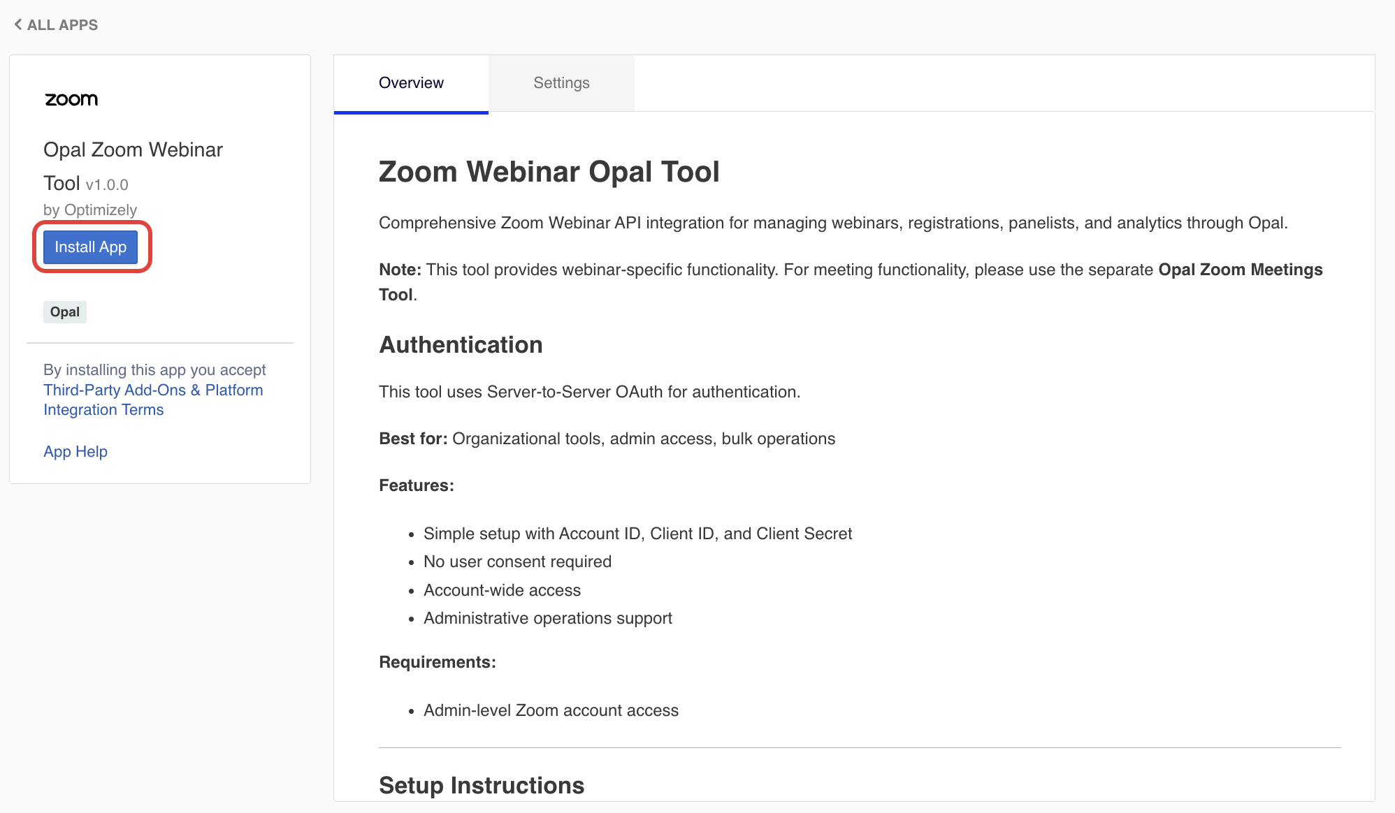Select the Overview tab
Image resolution: width=1395 pixels, height=813 pixels.
click(x=410, y=82)
